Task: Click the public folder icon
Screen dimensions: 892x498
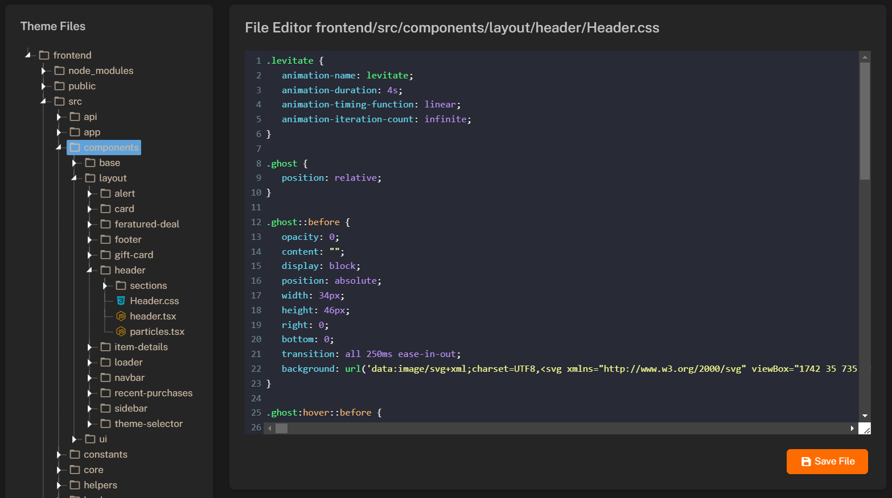Action: coord(59,86)
